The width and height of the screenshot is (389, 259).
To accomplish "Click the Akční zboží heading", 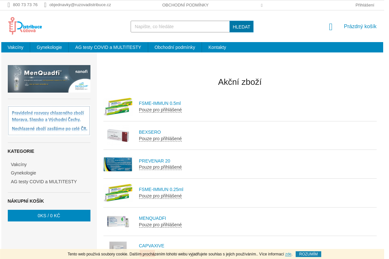I will coord(240,82).
